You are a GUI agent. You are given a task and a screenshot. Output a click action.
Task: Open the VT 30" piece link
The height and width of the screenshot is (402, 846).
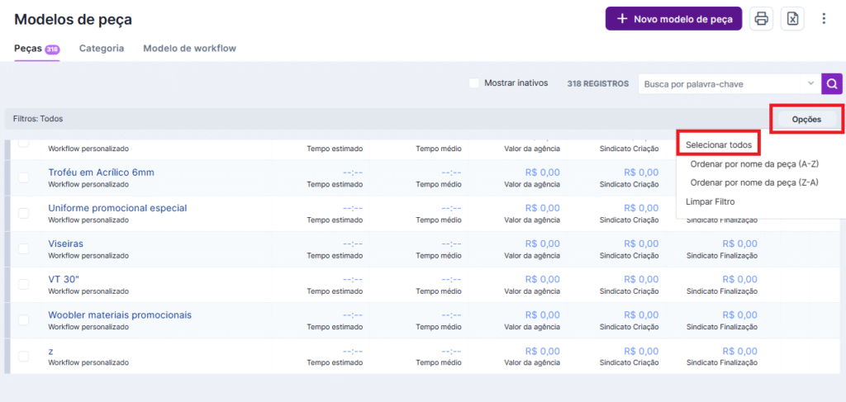point(64,279)
